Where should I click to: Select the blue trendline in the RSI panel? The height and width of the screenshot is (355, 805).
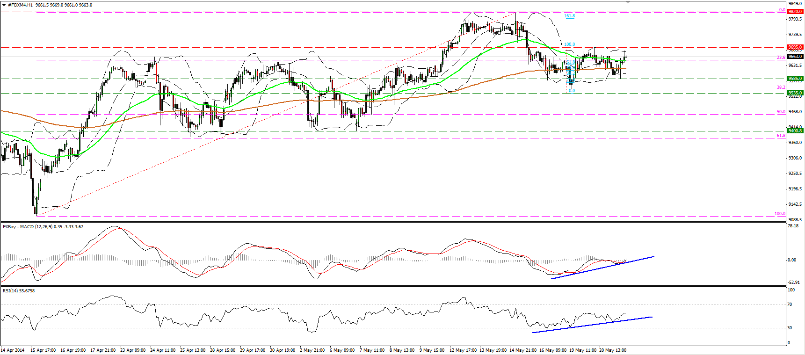592,325
